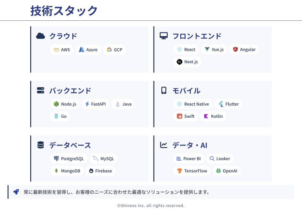Click the database icon beside データベース
Screen dimensions: 302x213
pos(41,145)
